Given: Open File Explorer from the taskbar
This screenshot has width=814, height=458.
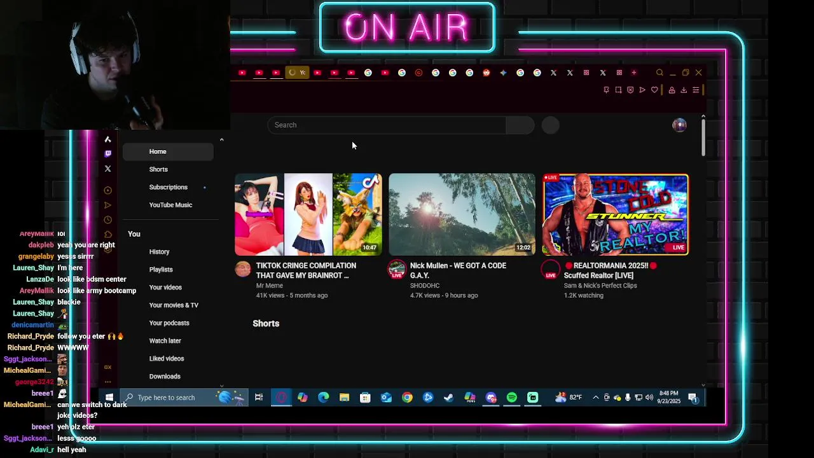Looking at the screenshot, I should click(x=344, y=398).
